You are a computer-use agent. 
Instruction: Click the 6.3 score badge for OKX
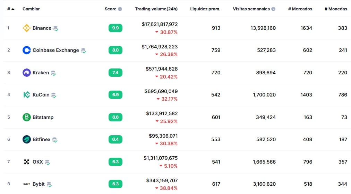pyautogui.click(x=115, y=162)
